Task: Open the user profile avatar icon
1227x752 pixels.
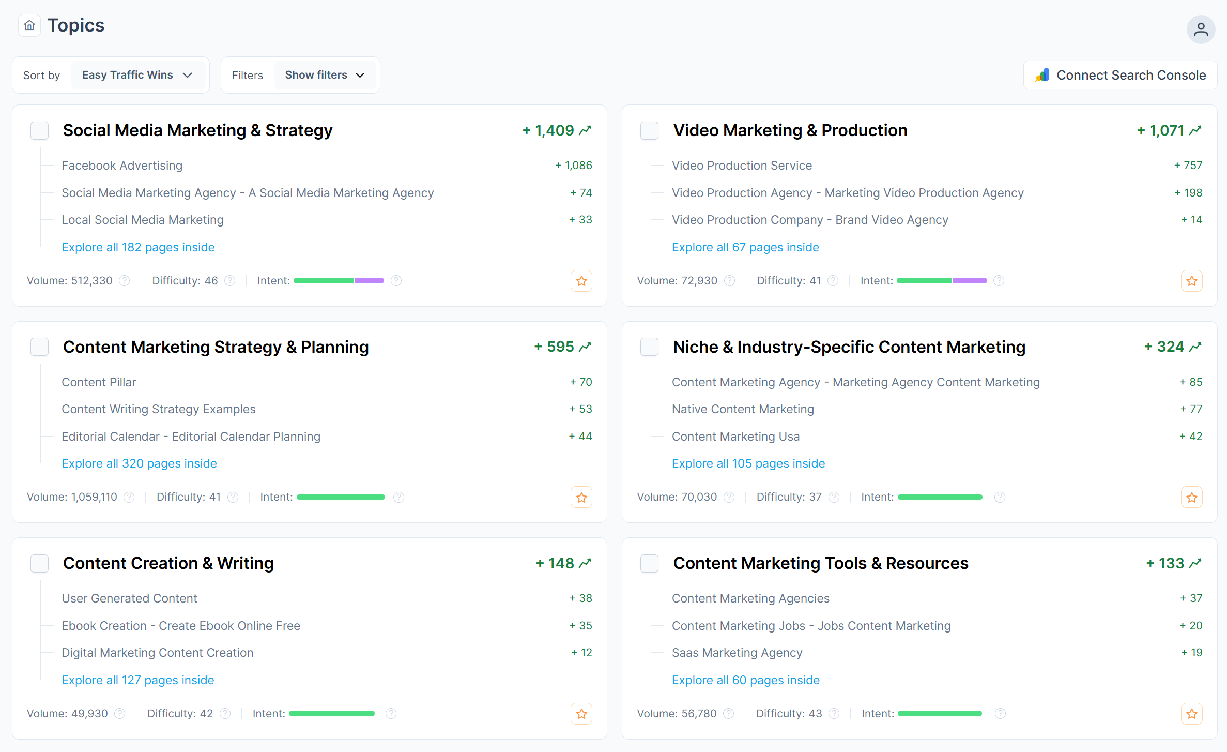Action: pyautogui.click(x=1200, y=29)
